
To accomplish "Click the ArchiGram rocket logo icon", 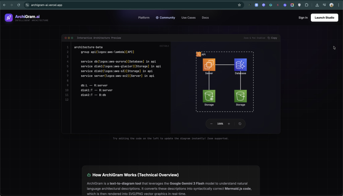I will (9, 17).
